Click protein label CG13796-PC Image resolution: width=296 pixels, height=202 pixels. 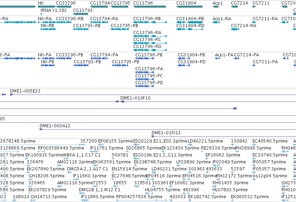(x=149, y=76)
